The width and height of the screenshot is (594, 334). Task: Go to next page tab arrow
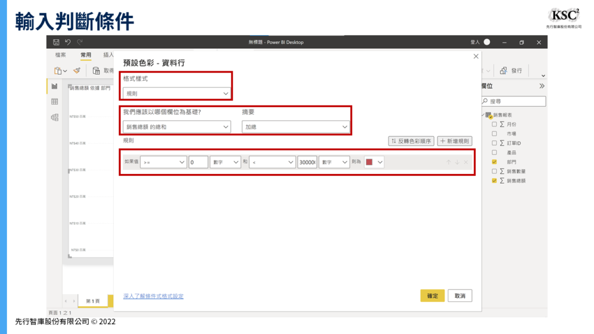coord(74,301)
